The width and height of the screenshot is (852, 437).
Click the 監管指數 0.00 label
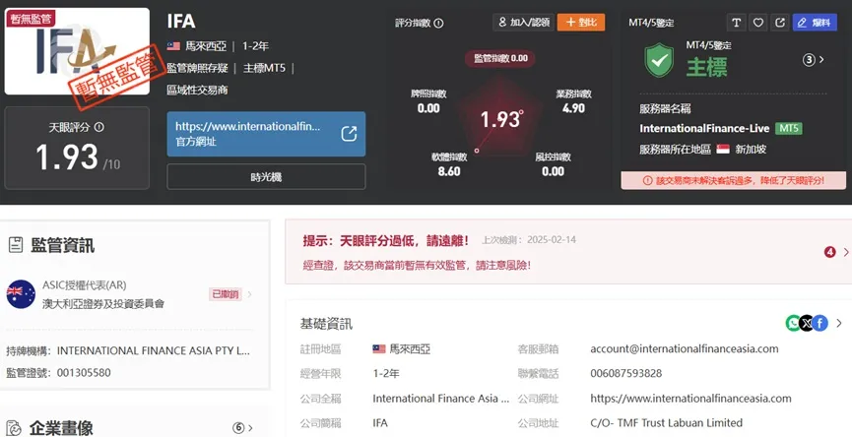click(x=500, y=59)
